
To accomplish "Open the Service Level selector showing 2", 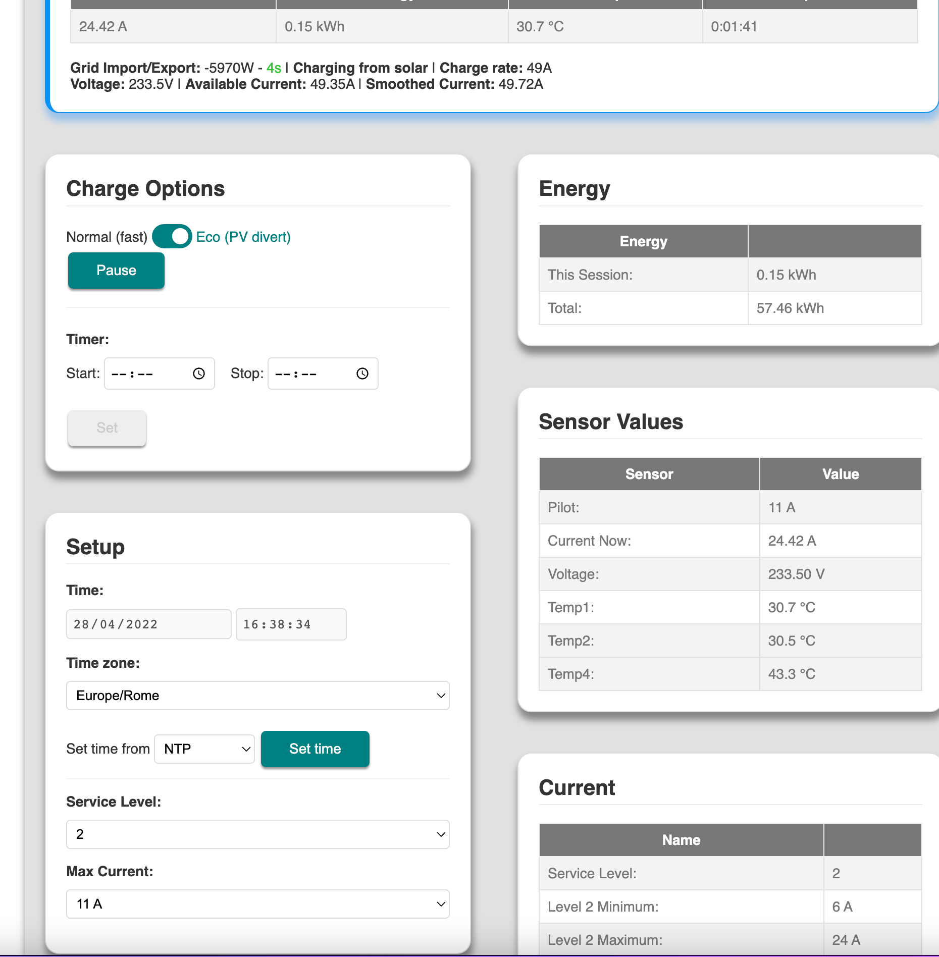I will coord(258,834).
